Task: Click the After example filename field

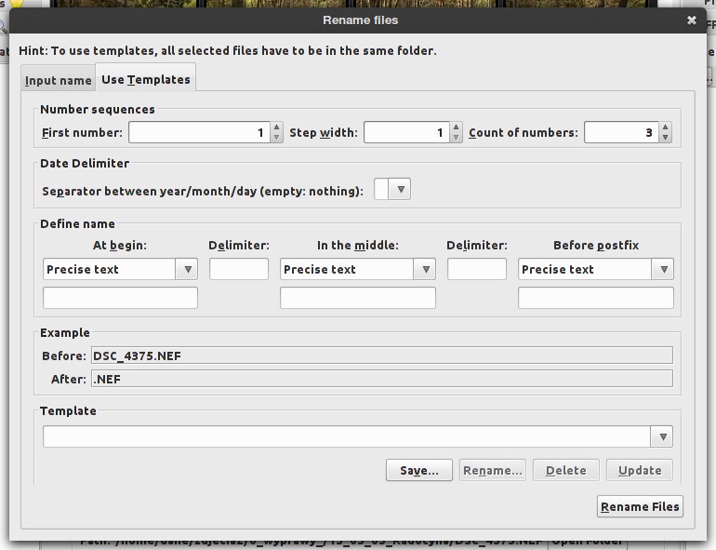Action: click(x=382, y=379)
